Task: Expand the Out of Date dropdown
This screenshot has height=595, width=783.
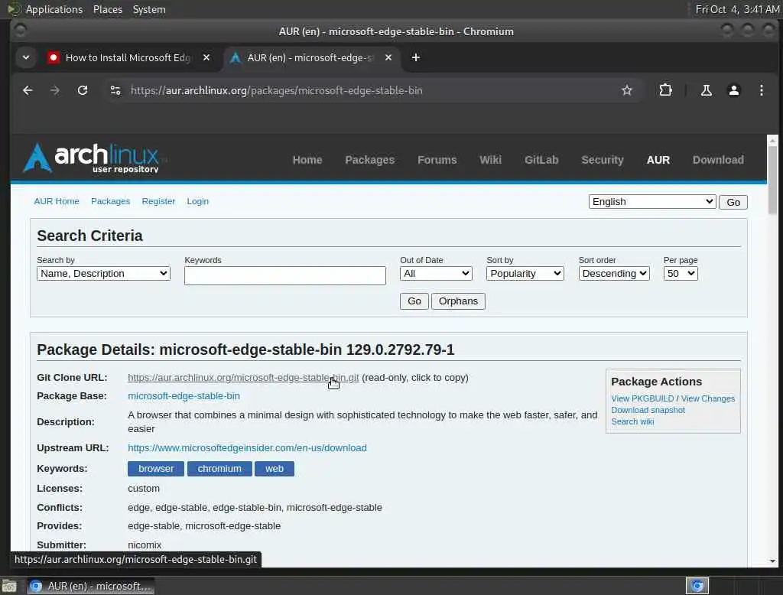Action: pyautogui.click(x=436, y=273)
